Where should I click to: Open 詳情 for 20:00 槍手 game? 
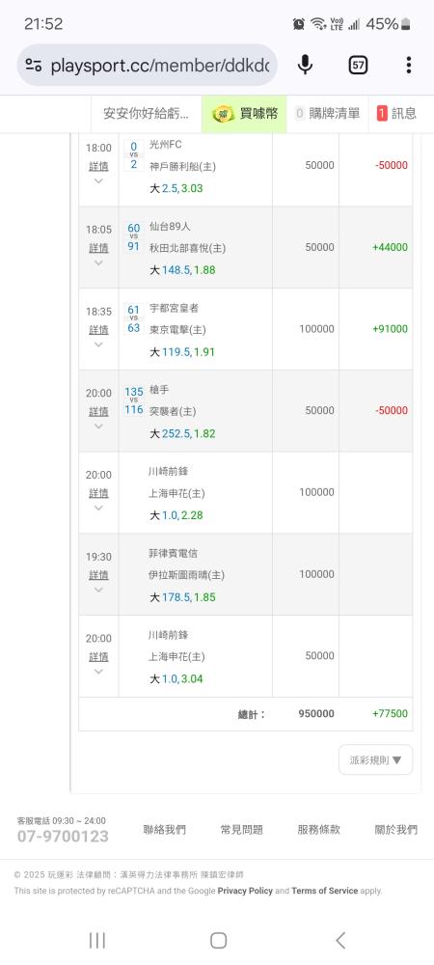[x=99, y=411]
